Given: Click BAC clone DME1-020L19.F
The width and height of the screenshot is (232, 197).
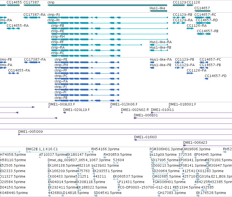Looking at the screenshot, I should point(76,110).
